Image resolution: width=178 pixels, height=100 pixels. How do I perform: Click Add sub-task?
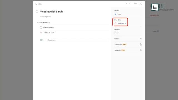click(49, 33)
